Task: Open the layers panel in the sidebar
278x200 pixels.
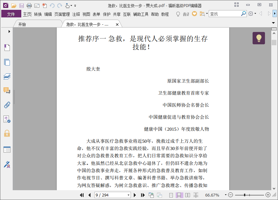Action: [7, 77]
